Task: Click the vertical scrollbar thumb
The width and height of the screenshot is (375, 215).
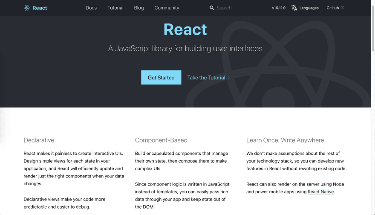Action: click(373, 28)
